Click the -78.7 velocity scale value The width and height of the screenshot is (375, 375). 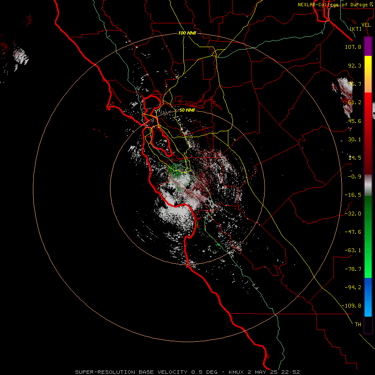pyautogui.click(x=353, y=269)
